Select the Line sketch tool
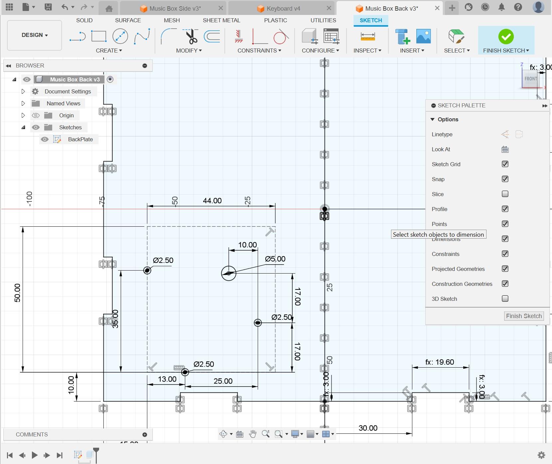Screen dimensions: 552x464 [77, 37]
